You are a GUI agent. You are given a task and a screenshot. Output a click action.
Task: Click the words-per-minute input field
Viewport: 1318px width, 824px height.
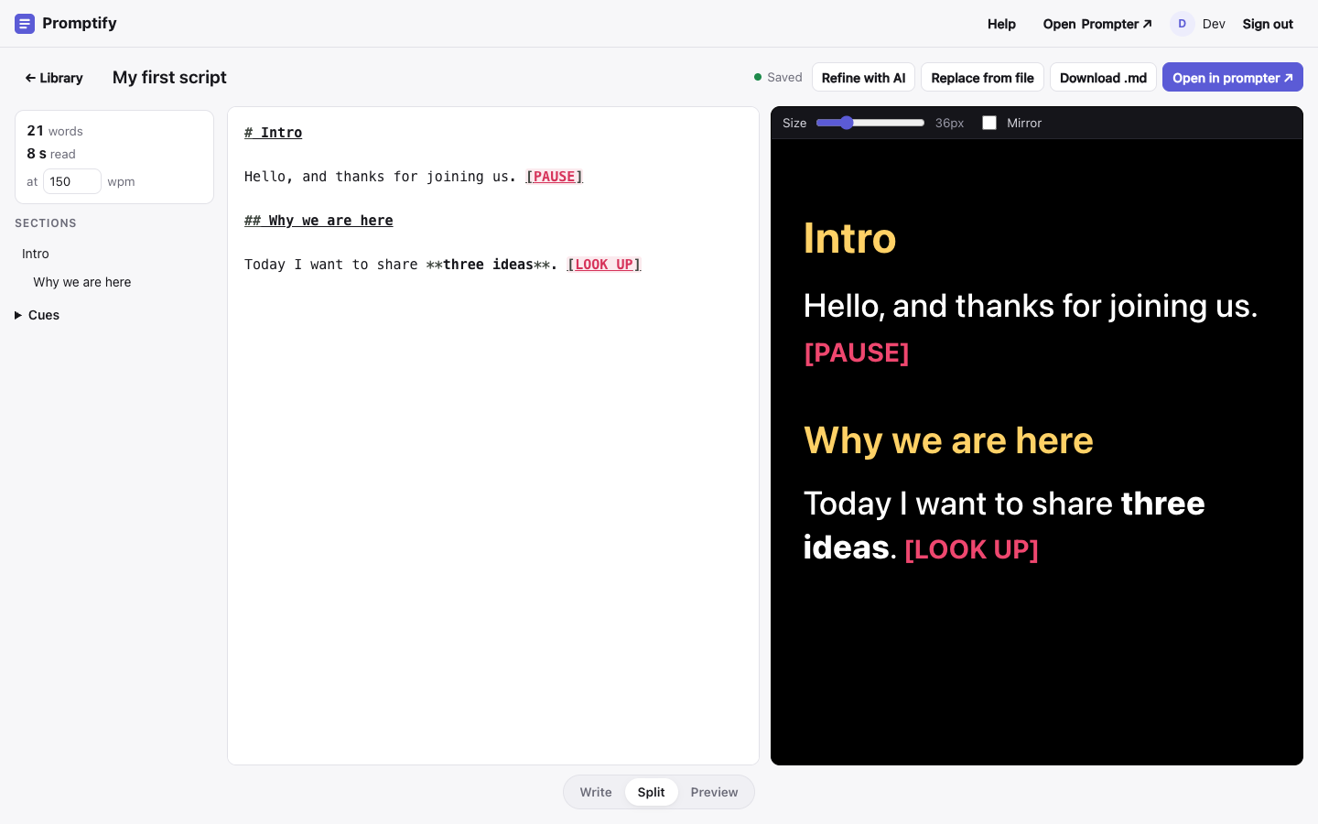tap(72, 181)
